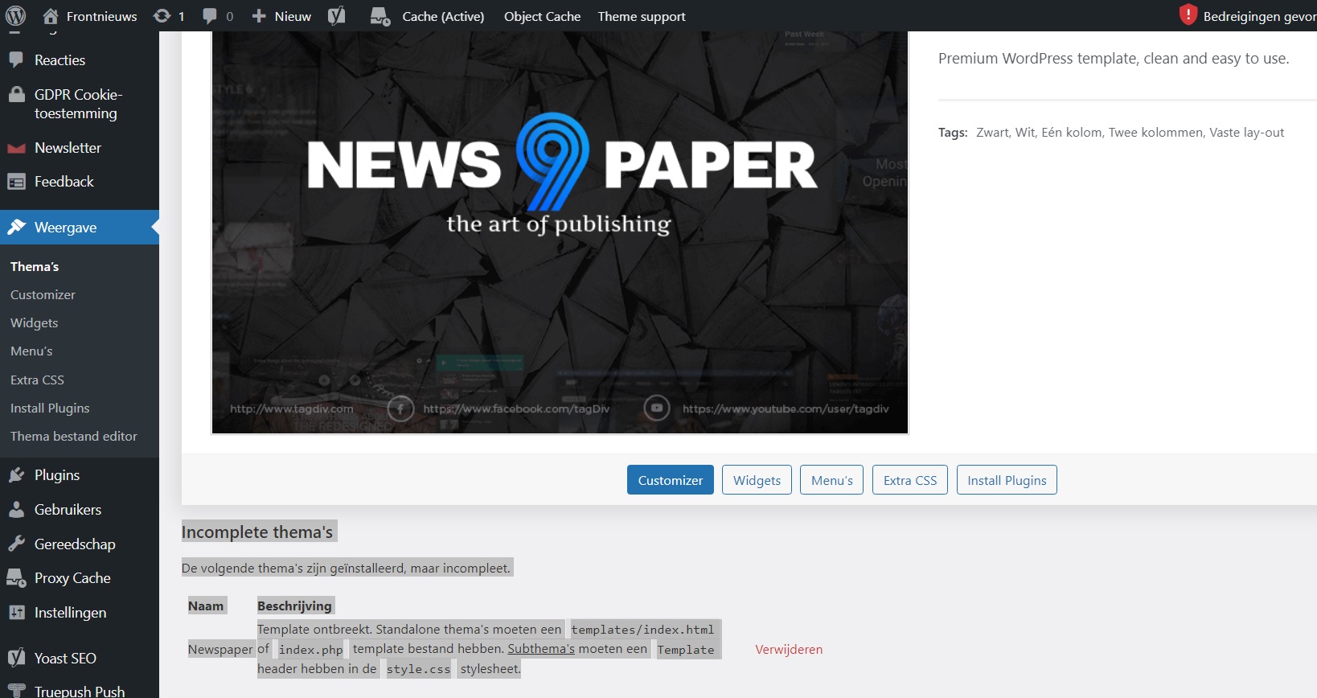
Task: Open Cache (Active) admin bar menu
Action: point(443,16)
